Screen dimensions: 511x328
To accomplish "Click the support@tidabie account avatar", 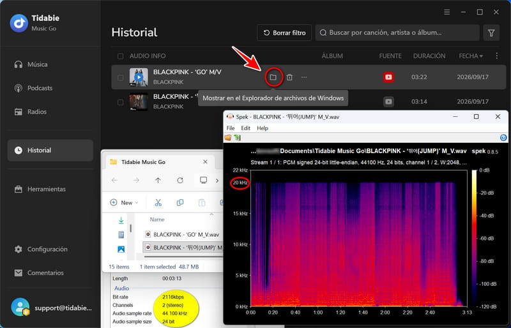I will click(x=20, y=307).
